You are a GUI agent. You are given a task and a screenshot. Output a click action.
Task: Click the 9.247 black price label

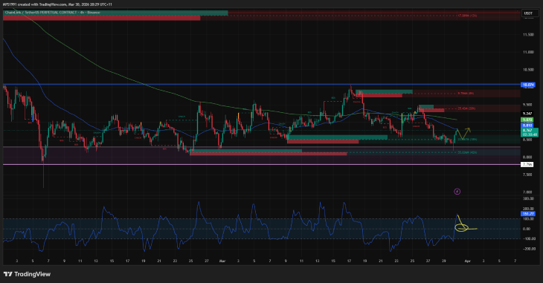click(527, 114)
